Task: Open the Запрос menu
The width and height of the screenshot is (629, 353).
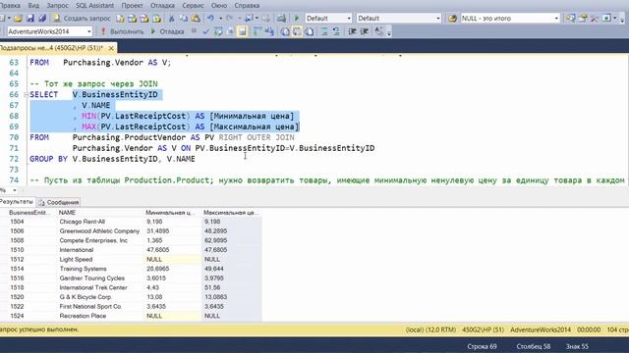Action: [x=57, y=6]
